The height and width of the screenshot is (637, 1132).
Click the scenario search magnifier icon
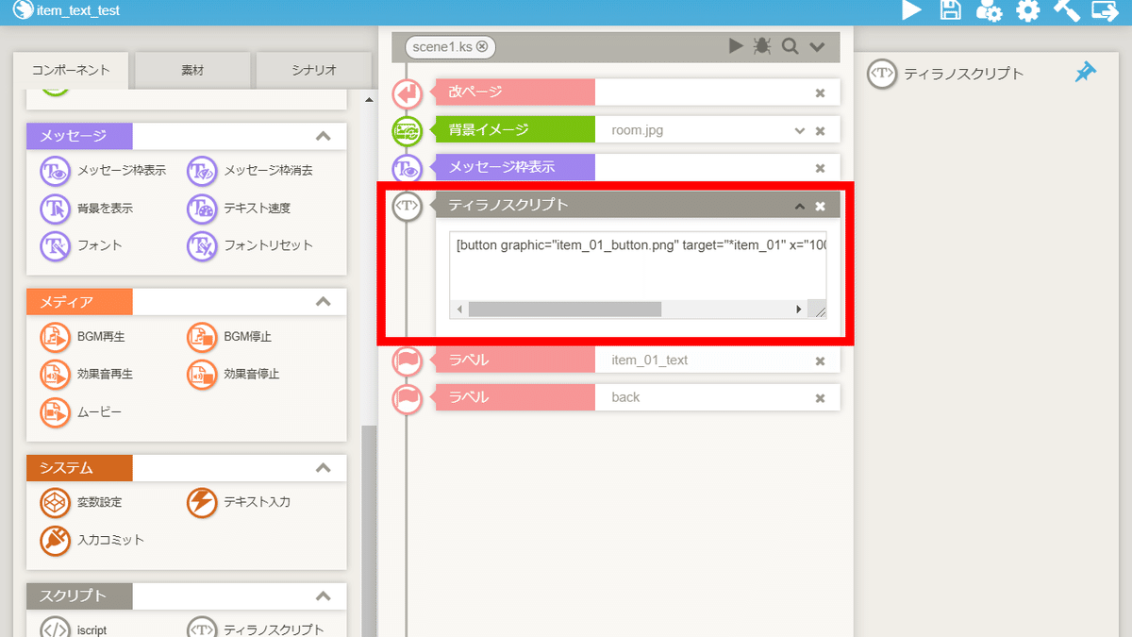(790, 46)
